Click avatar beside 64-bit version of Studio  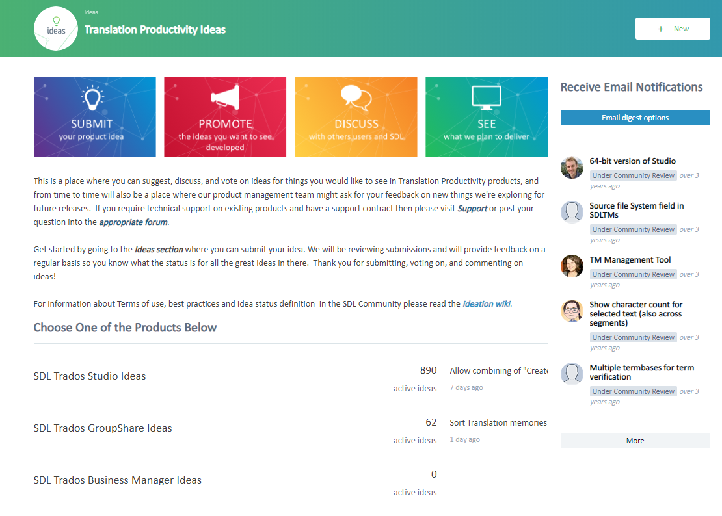(572, 168)
